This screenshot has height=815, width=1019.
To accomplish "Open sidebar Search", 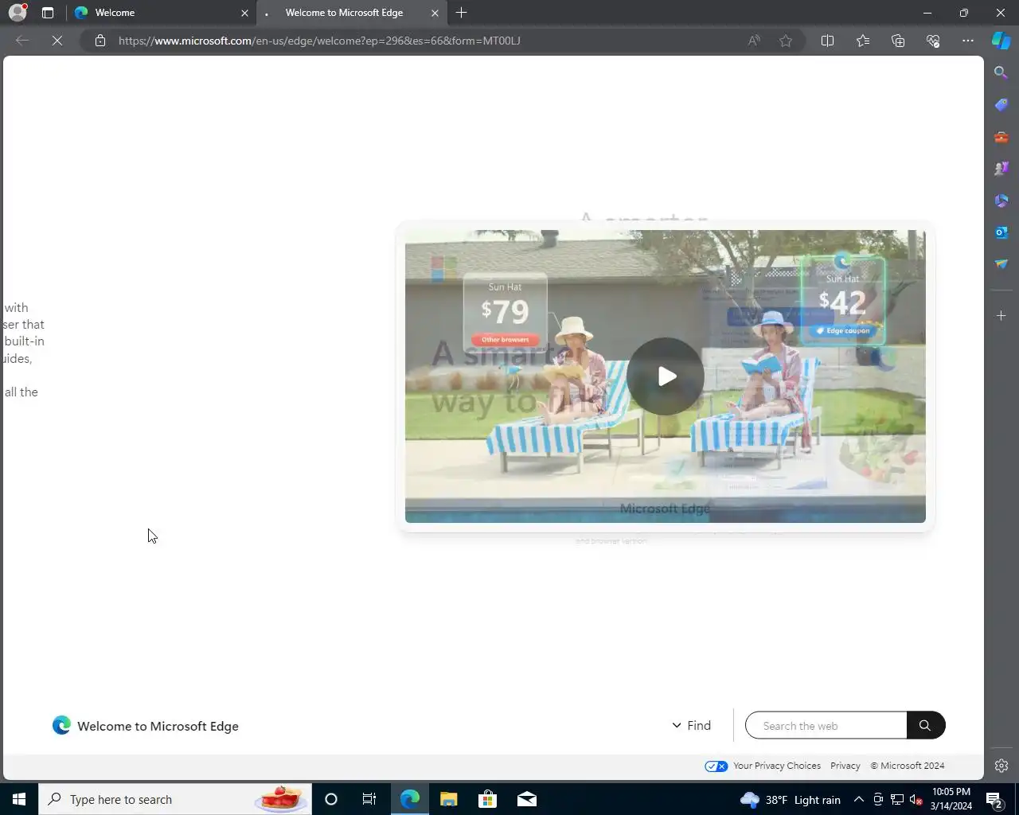I will [1001, 72].
